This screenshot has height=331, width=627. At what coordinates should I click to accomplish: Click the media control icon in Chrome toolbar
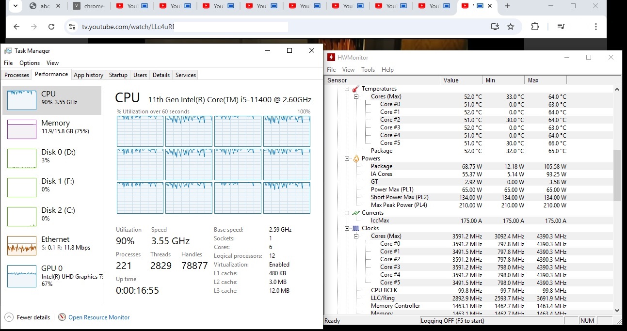coord(561,27)
